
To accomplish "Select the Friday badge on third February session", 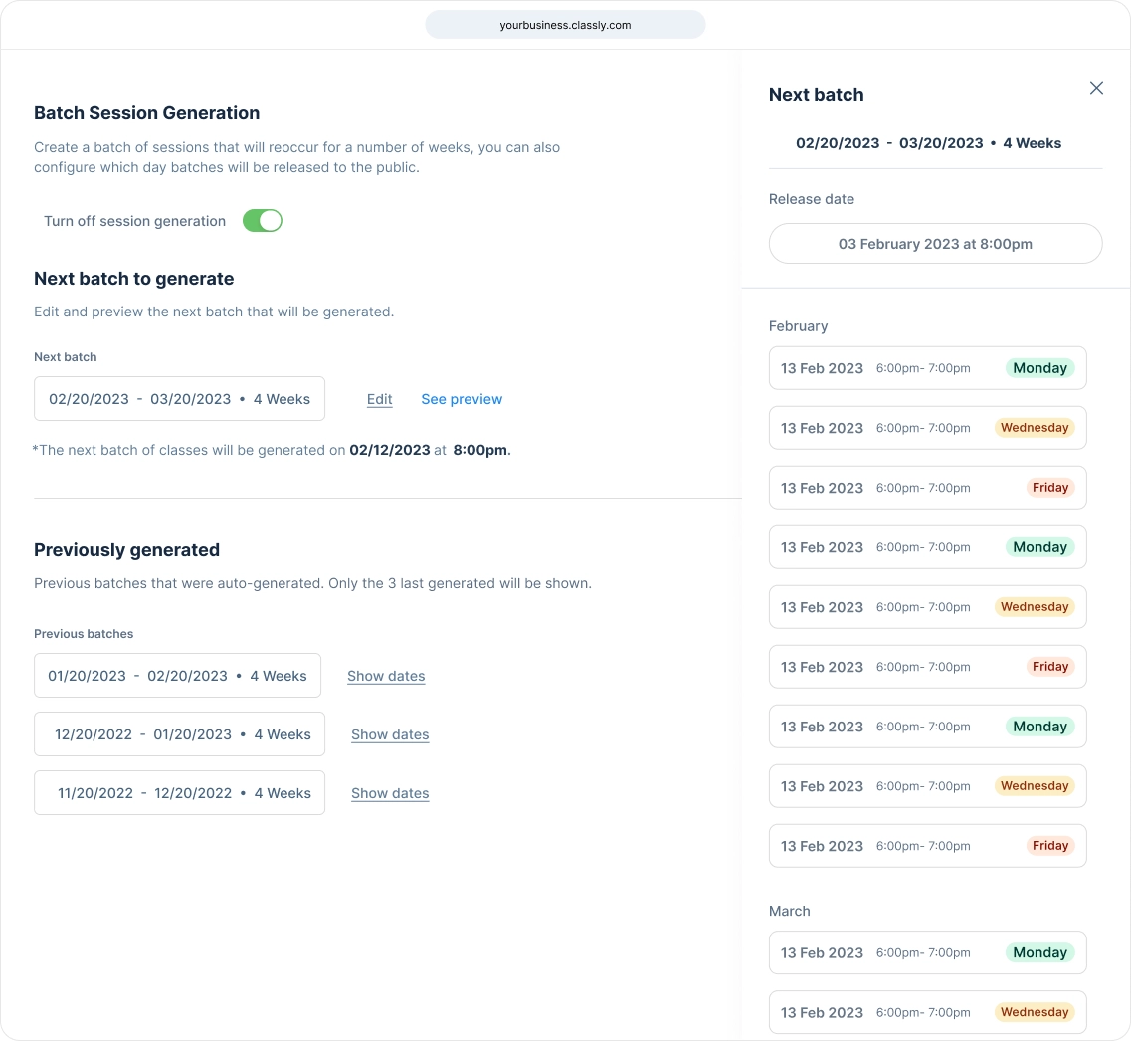I will [1050, 488].
